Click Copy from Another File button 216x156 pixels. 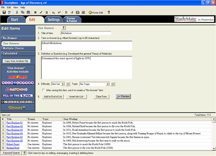coord(17,61)
